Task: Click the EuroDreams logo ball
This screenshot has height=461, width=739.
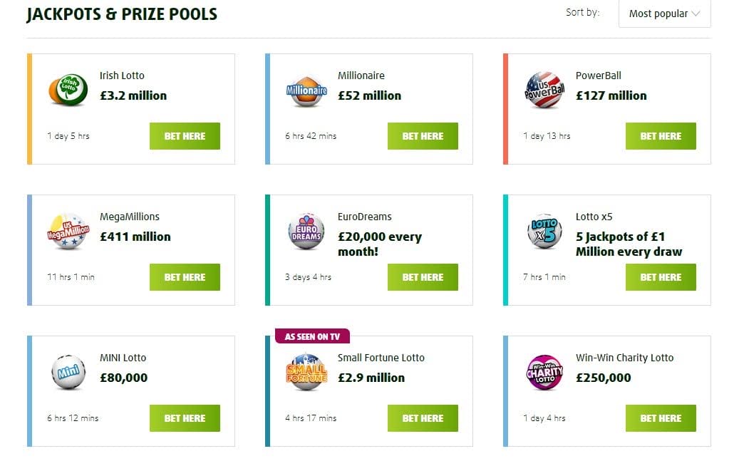Action: pyautogui.click(x=306, y=232)
